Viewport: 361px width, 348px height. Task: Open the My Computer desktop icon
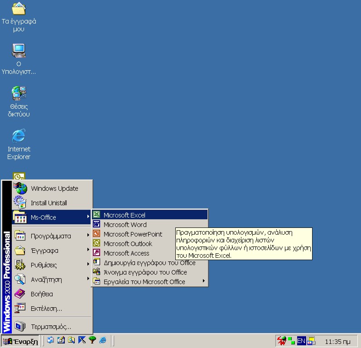pyautogui.click(x=19, y=51)
